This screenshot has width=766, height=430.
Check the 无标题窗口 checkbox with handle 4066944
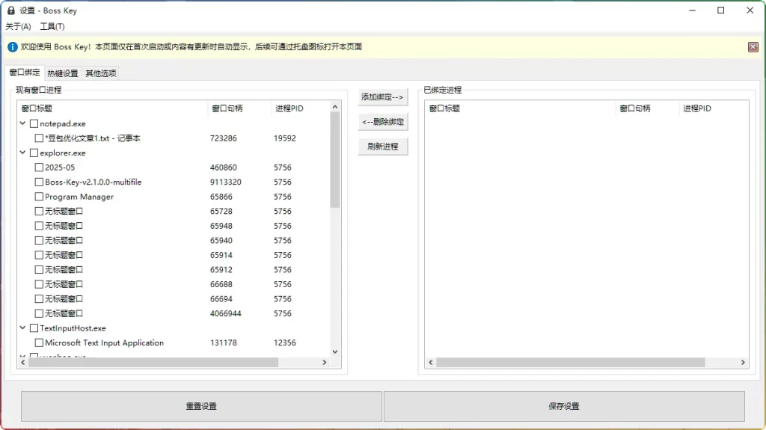[x=39, y=313]
